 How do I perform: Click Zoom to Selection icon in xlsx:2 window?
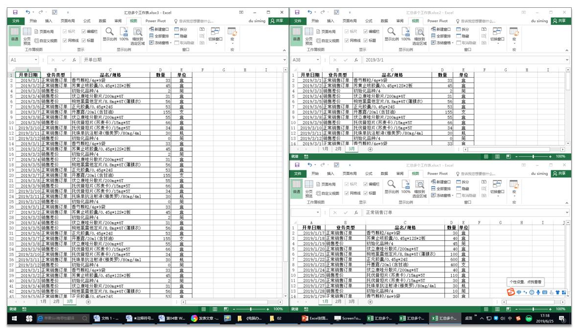[419, 32]
